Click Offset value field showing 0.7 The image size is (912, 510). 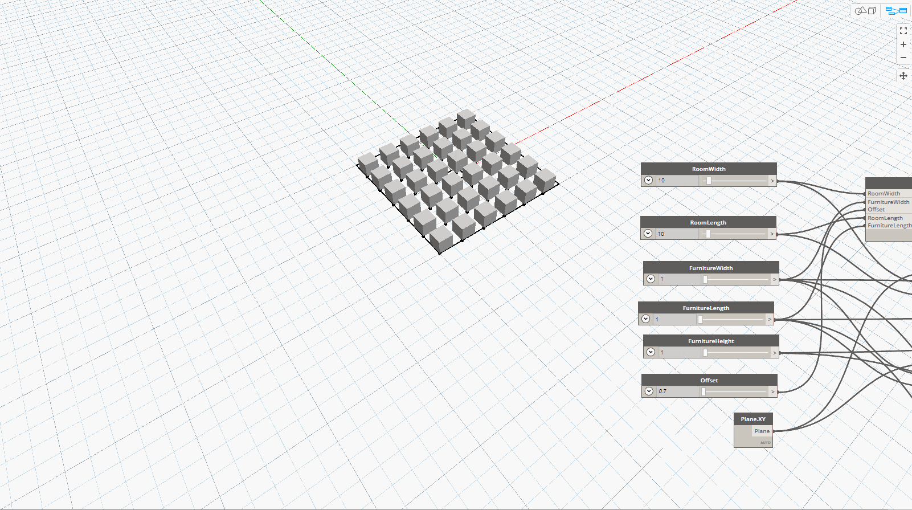pyautogui.click(x=677, y=391)
